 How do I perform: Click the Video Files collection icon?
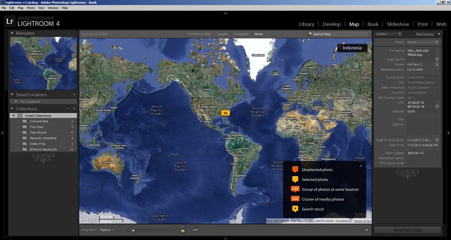click(25, 144)
